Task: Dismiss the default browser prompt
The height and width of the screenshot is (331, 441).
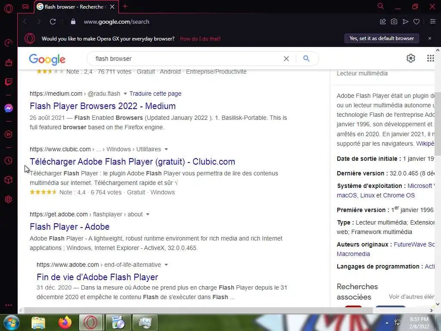Action: (x=430, y=38)
